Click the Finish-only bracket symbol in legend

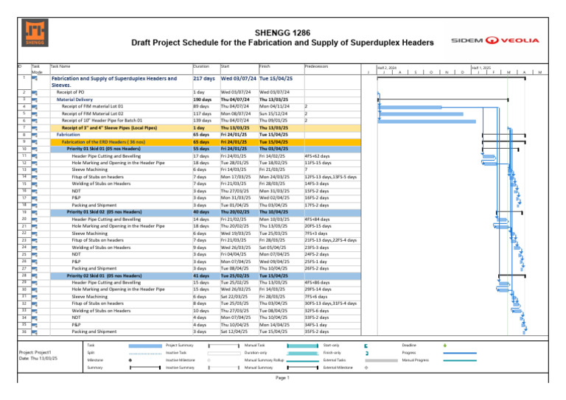point(366,353)
